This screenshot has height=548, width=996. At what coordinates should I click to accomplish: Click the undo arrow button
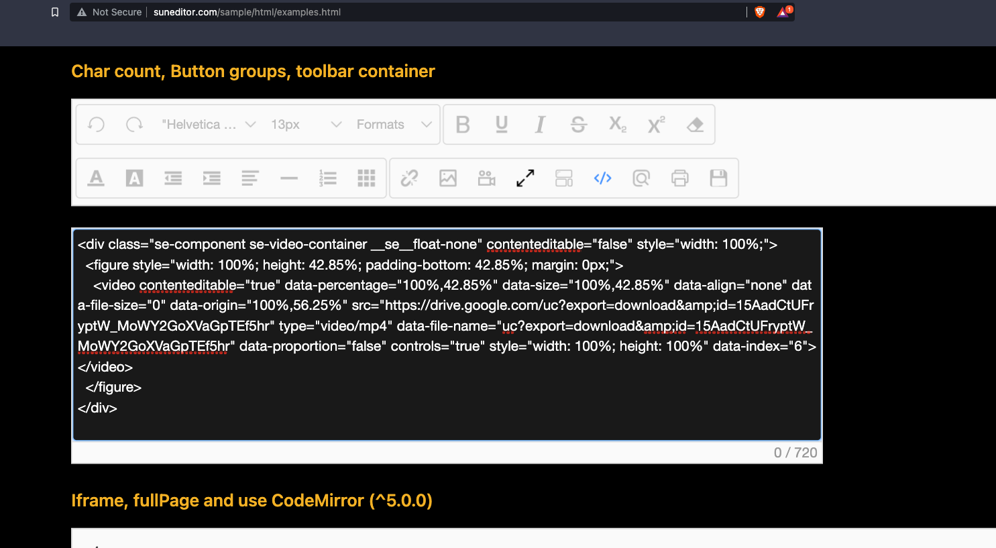(x=95, y=124)
